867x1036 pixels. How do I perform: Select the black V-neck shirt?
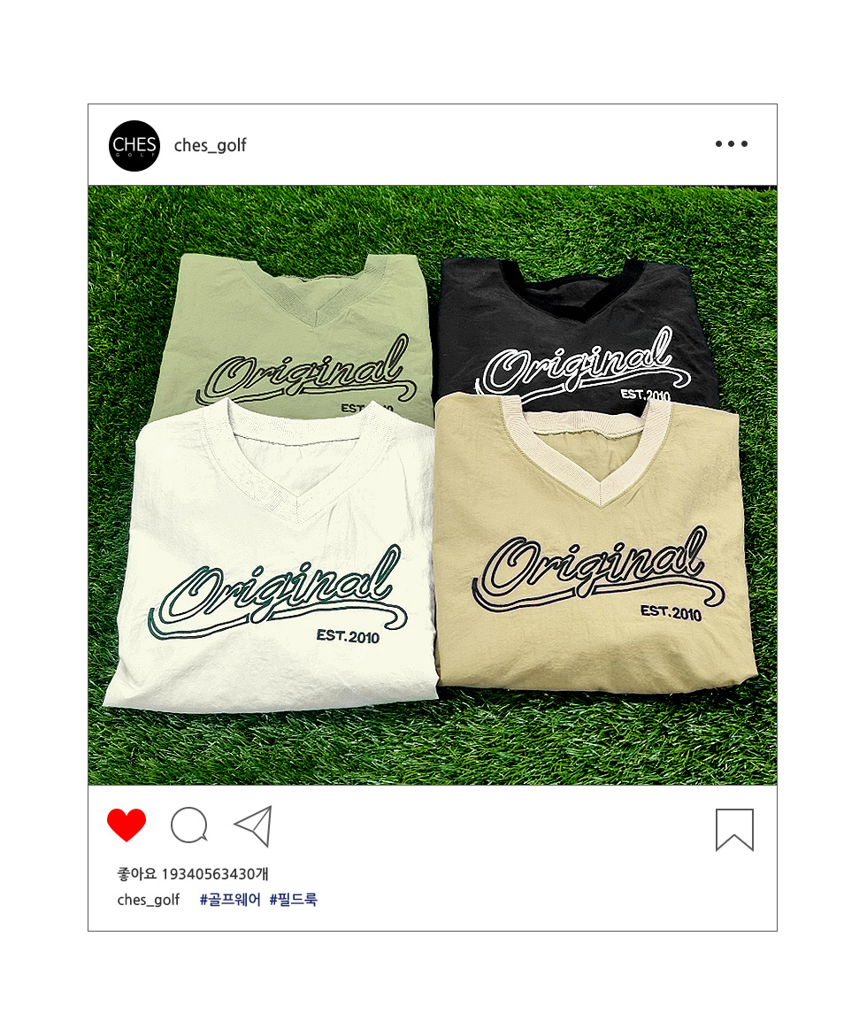(x=575, y=330)
